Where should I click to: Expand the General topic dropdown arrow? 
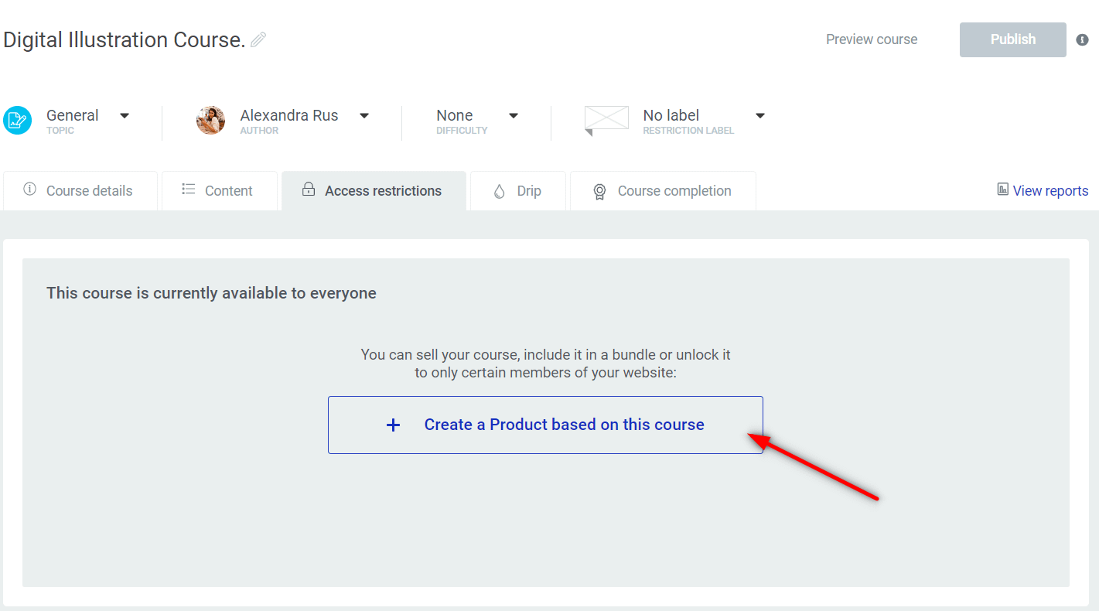coord(125,116)
